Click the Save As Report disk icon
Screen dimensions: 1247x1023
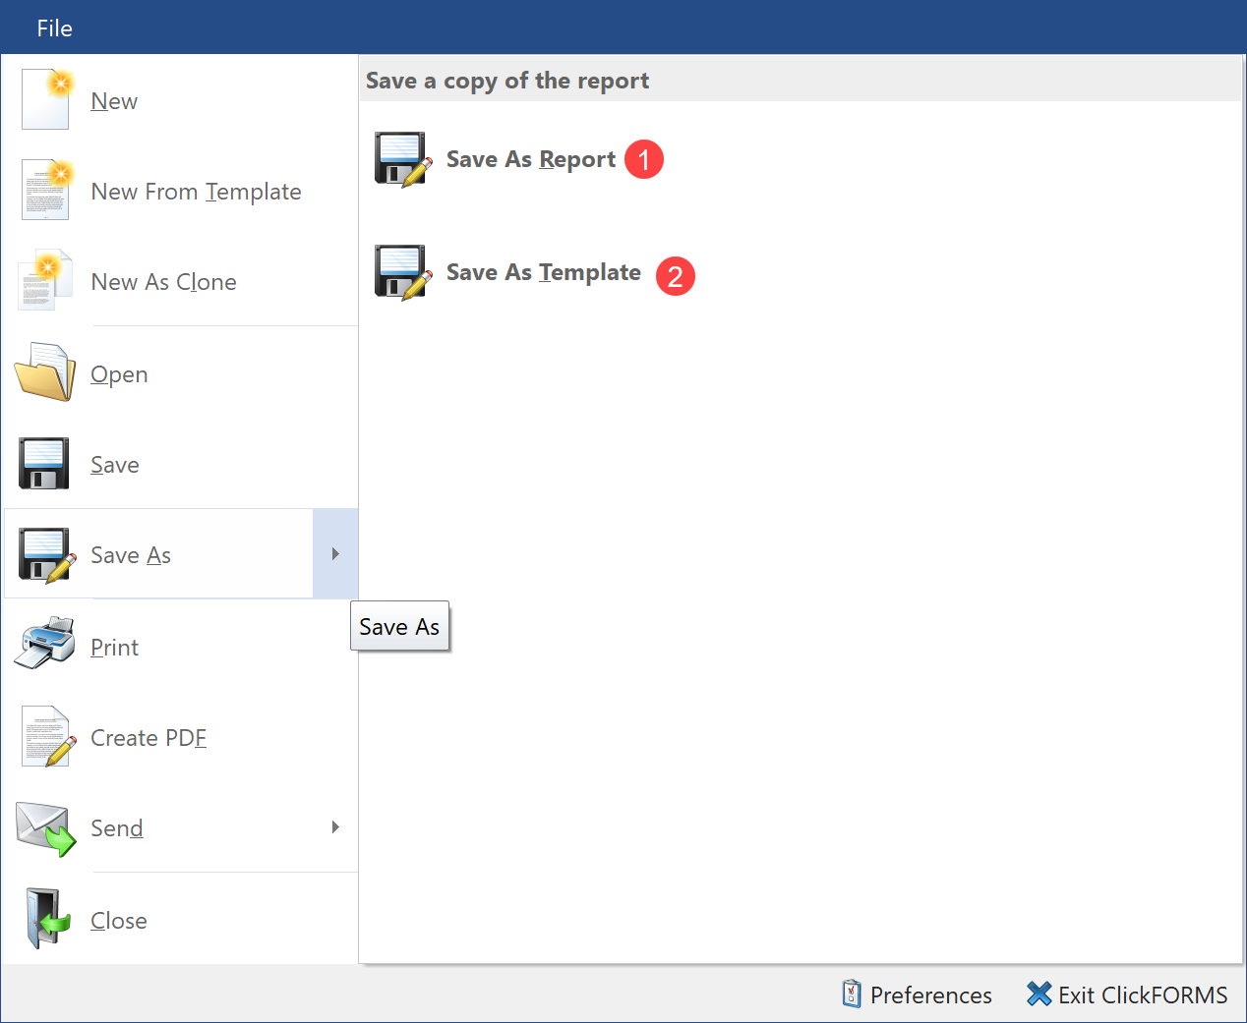pyautogui.click(x=401, y=159)
